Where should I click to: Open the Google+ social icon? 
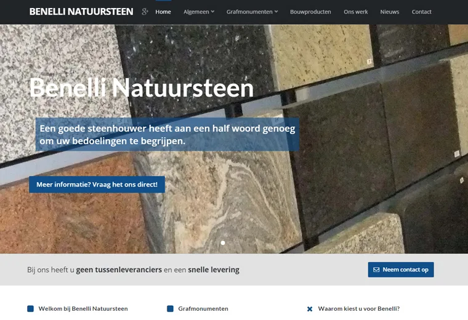click(x=145, y=12)
